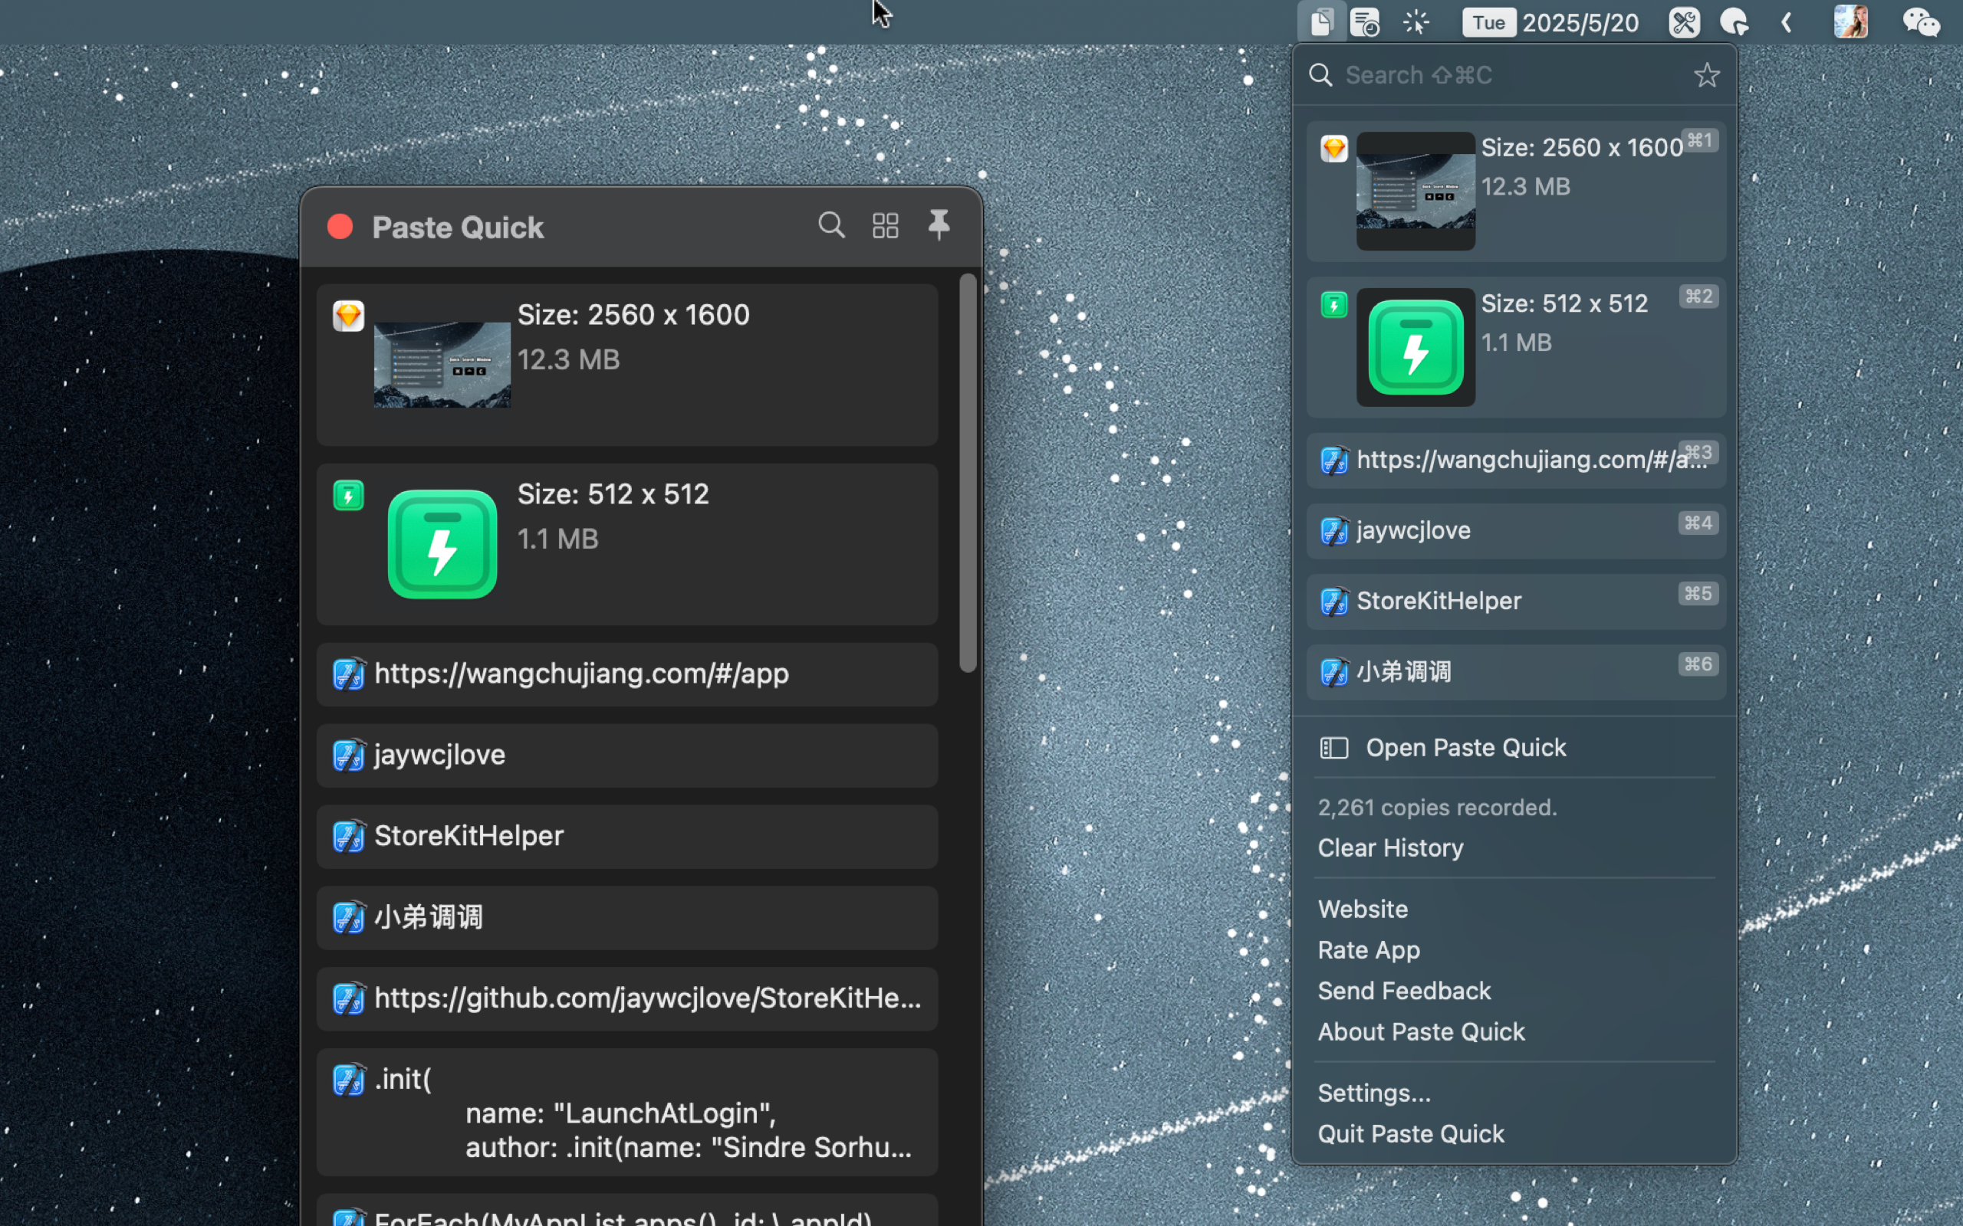Click the Paste Quick window scrollbar
The width and height of the screenshot is (1963, 1226).
tap(968, 473)
